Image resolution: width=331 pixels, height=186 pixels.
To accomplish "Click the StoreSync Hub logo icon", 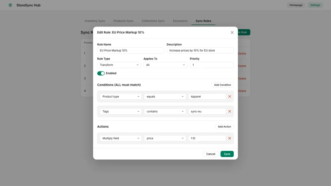I will (x=10, y=5).
